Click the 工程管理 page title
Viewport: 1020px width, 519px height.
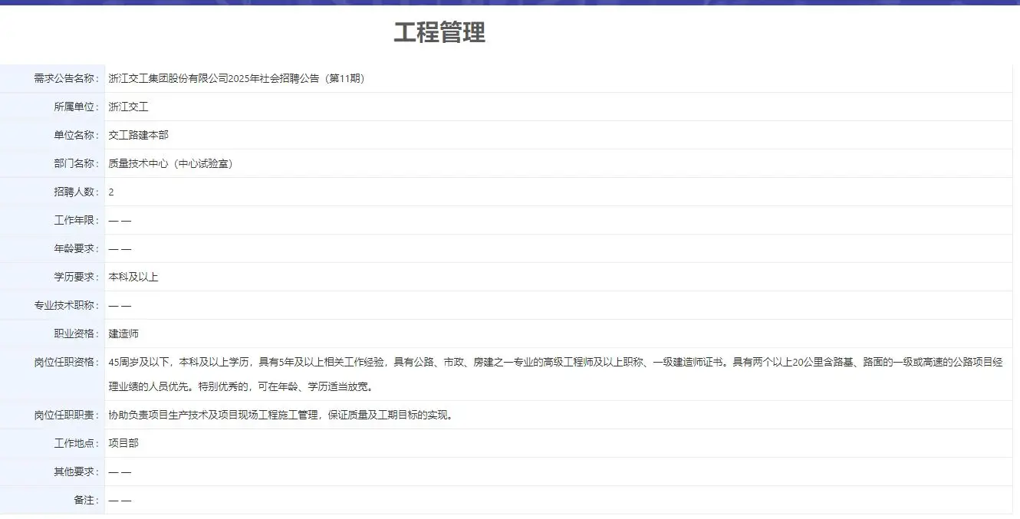tap(439, 33)
